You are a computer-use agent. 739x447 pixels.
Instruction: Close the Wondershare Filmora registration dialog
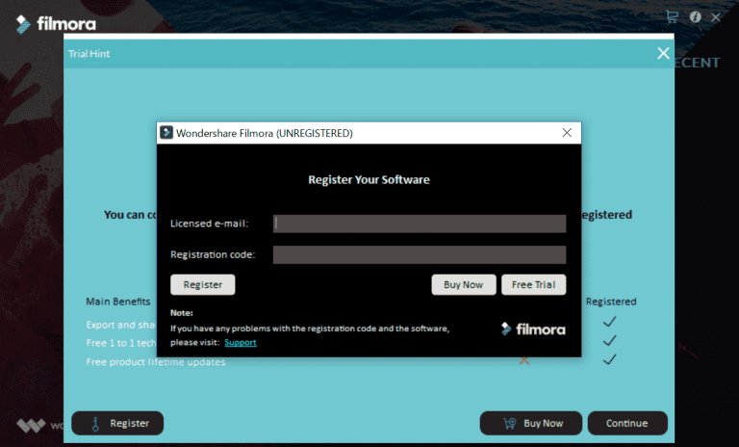click(567, 133)
